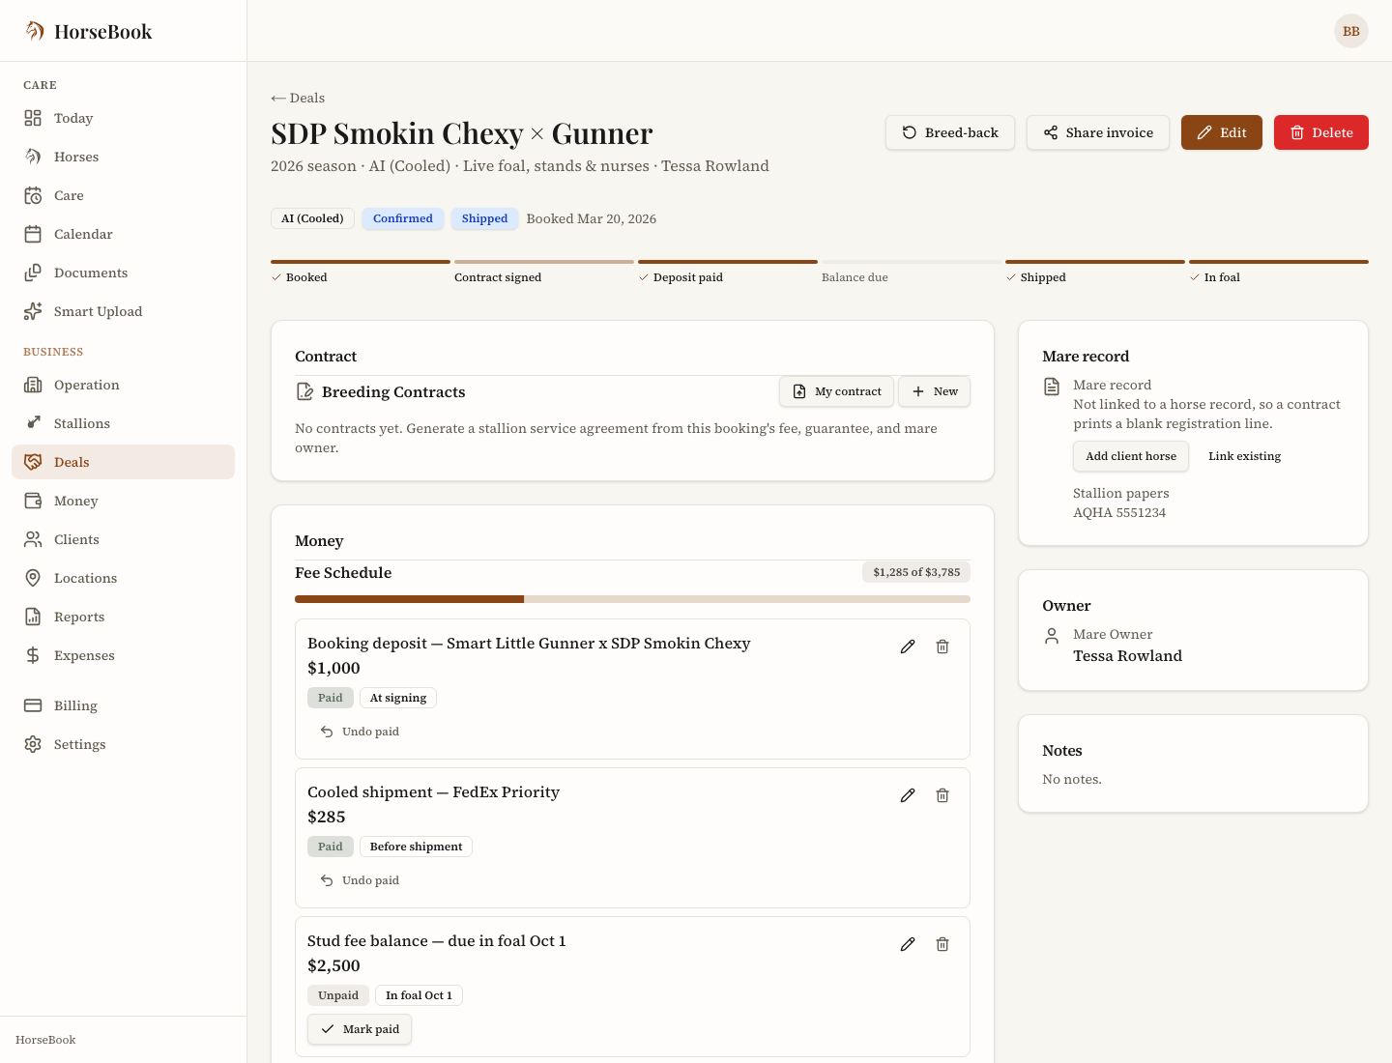Click the Fee Schedule progress bar
This screenshot has height=1063, width=1392.
632,599
